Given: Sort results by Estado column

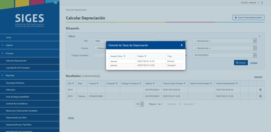Looking at the screenshot, I should click(x=154, y=83).
